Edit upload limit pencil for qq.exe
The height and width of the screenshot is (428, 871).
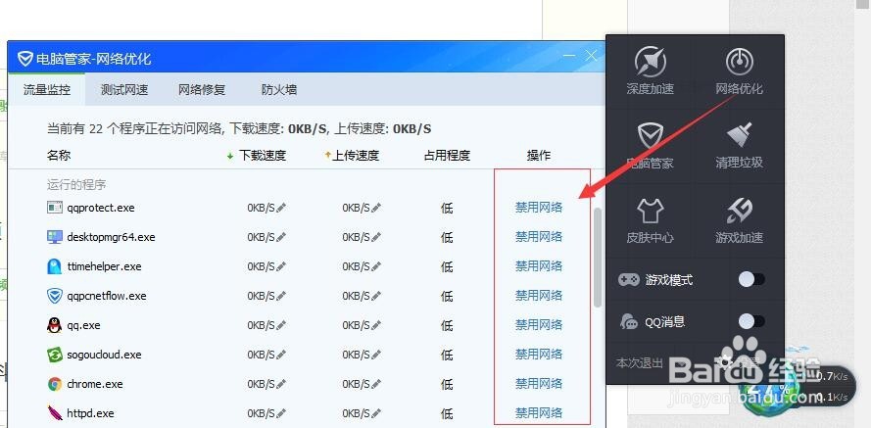(376, 325)
